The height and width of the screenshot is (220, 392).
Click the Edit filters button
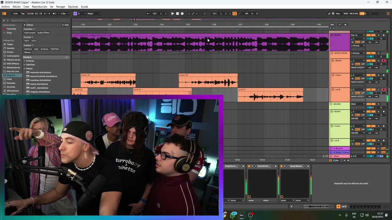coord(66,25)
